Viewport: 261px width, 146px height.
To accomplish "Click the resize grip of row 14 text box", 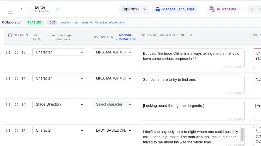I will (x=243, y=93).
